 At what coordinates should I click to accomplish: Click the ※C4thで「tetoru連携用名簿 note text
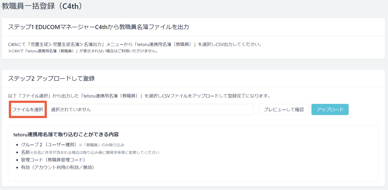click(83, 51)
